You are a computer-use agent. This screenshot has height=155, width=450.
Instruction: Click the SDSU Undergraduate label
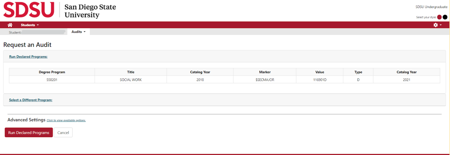click(431, 7)
